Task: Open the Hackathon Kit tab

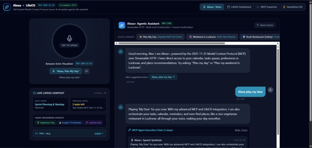Action: (x=293, y=7)
